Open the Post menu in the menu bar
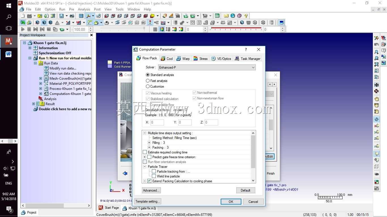Screen dimensions: 387x217 (97, 9)
